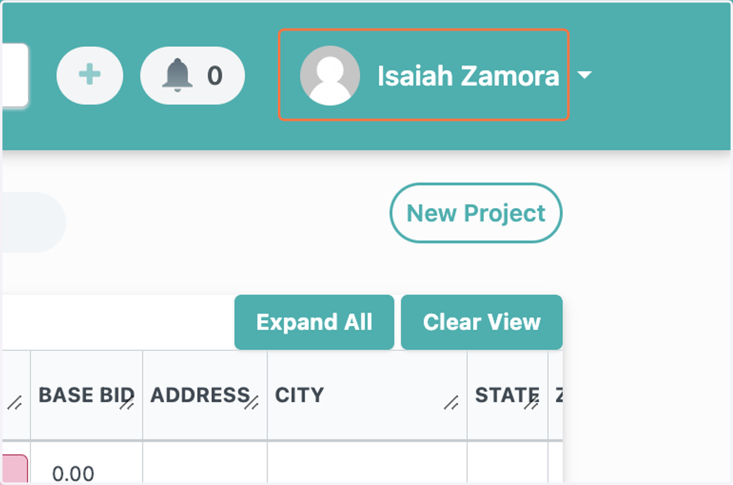Click the STATE column header

pyautogui.click(x=507, y=395)
